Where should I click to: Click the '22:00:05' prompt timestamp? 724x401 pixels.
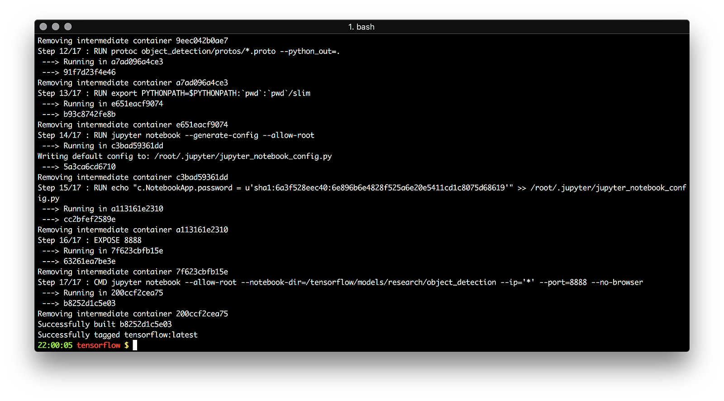55,345
